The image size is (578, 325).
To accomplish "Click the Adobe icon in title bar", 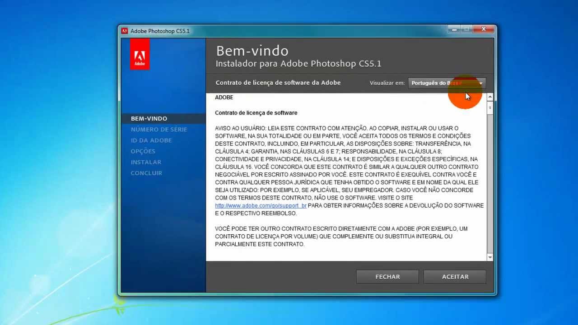I will [x=125, y=31].
